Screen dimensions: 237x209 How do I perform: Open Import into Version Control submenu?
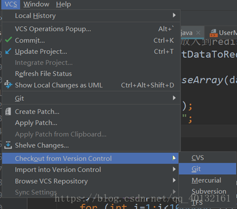point(90,170)
